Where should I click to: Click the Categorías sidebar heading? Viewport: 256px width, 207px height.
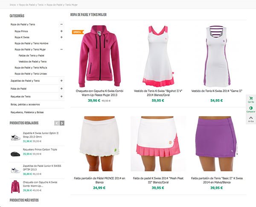(17, 16)
